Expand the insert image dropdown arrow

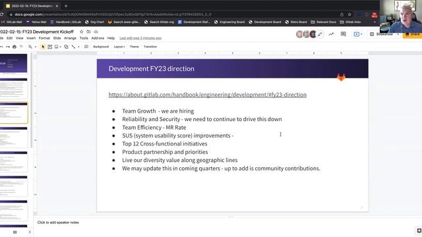(61, 47)
